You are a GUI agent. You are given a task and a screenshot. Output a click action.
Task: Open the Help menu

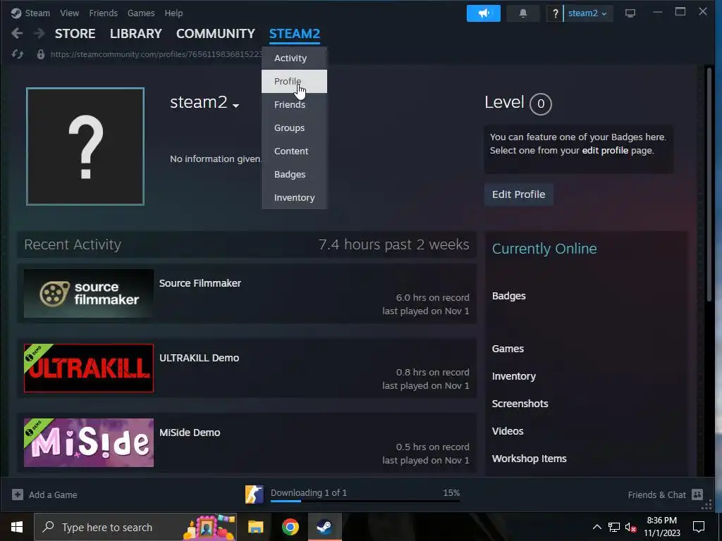173,13
